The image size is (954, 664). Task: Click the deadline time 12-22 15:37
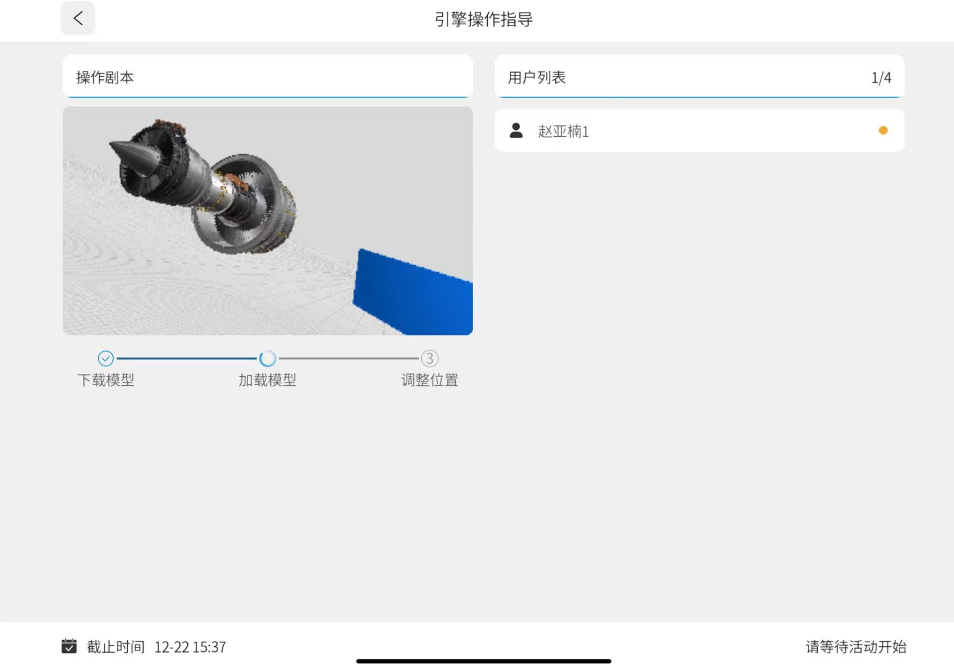[x=190, y=647]
